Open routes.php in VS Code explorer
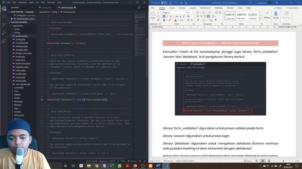 20,77
